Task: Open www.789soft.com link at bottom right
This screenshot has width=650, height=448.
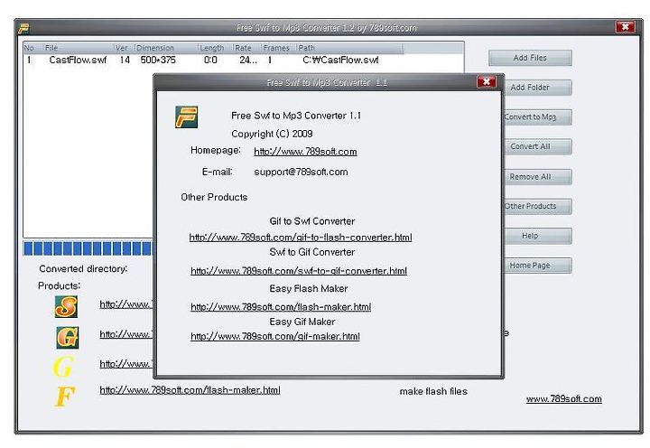Action: pos(563,399)
